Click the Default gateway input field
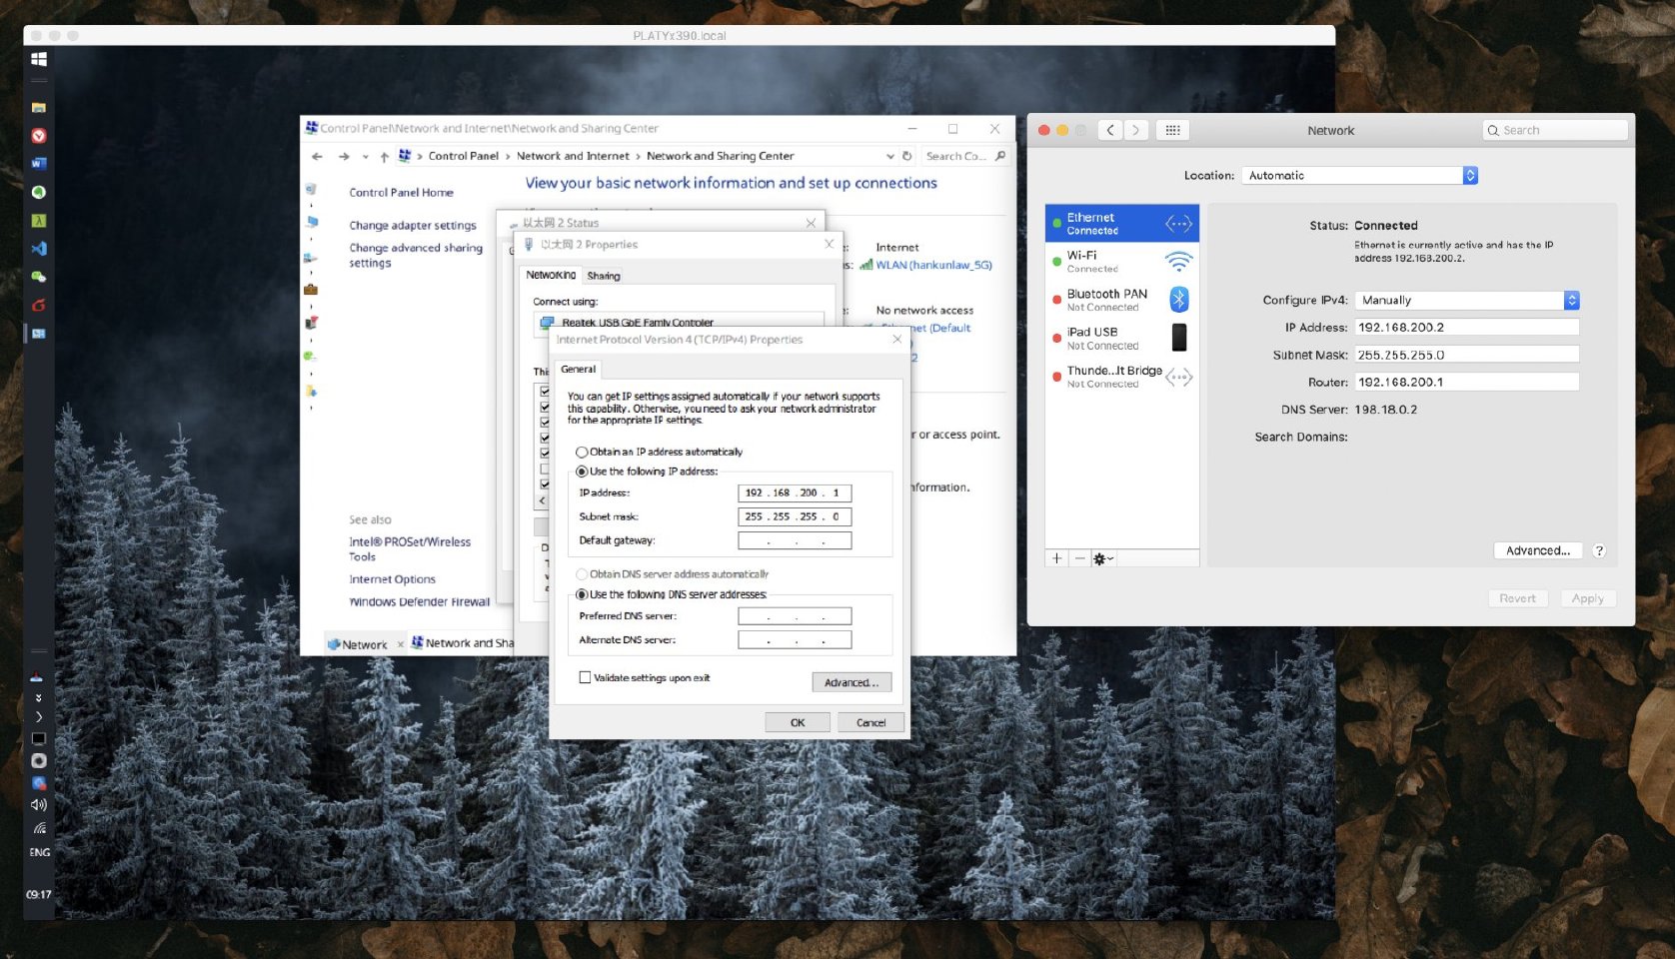 795,540
